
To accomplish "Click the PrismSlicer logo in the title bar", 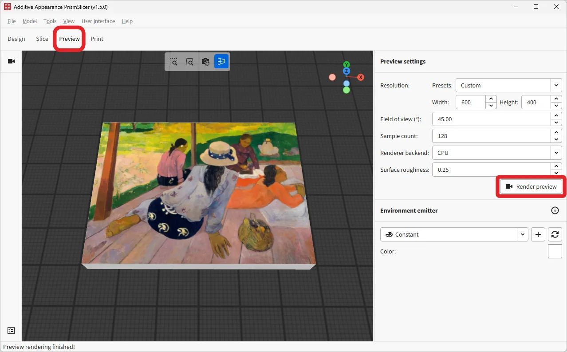I will tap(6, 7).
